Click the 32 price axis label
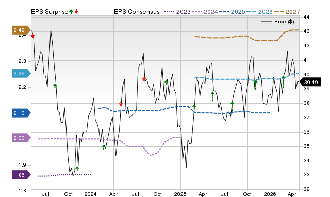Image resolution: width=330 pixels, height=197 pixels. [x=307, y=189]
